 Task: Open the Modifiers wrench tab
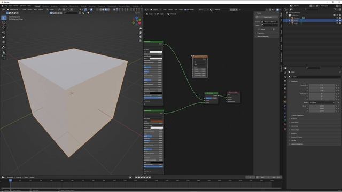point(285,106)
